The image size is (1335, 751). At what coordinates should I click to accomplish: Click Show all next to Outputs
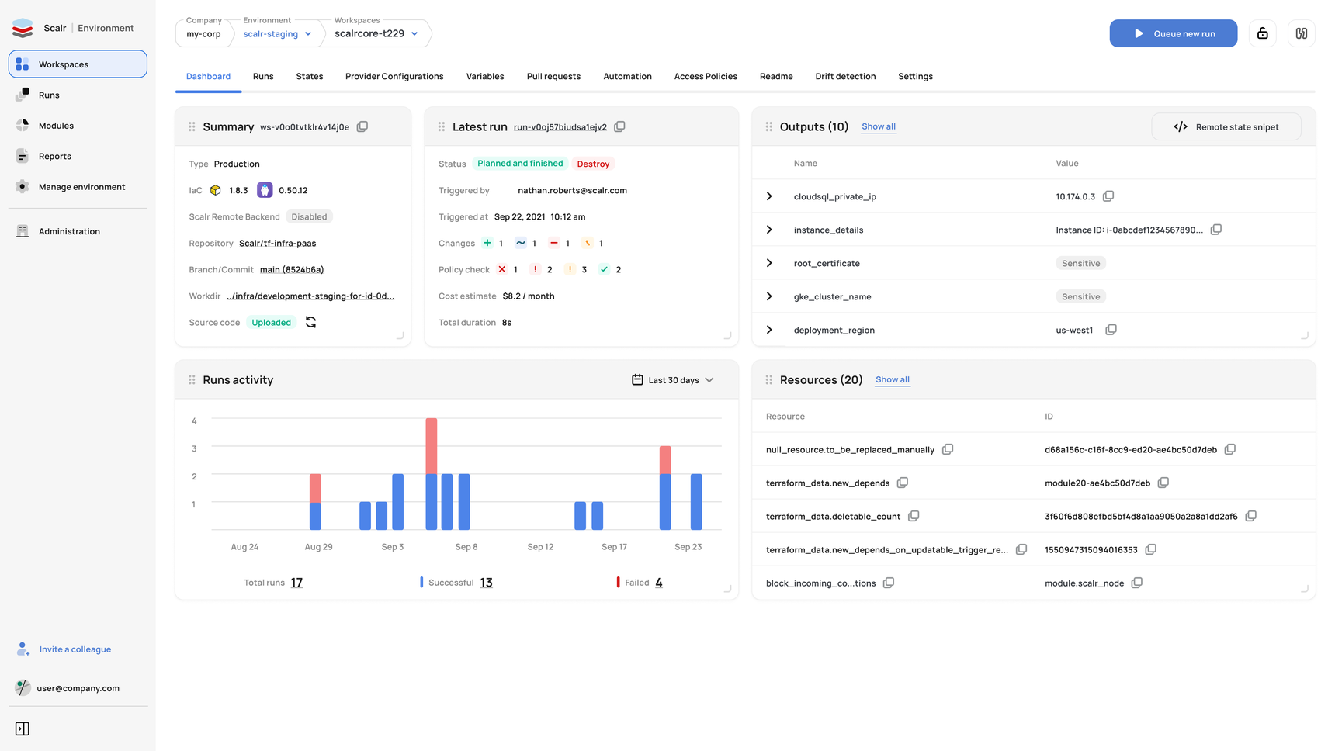879,126
